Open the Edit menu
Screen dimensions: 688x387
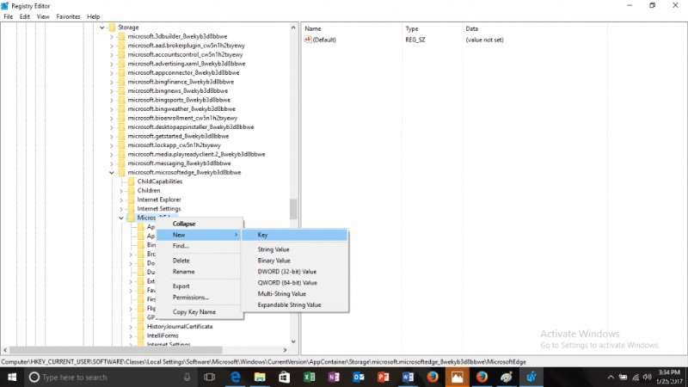[25, 16]
